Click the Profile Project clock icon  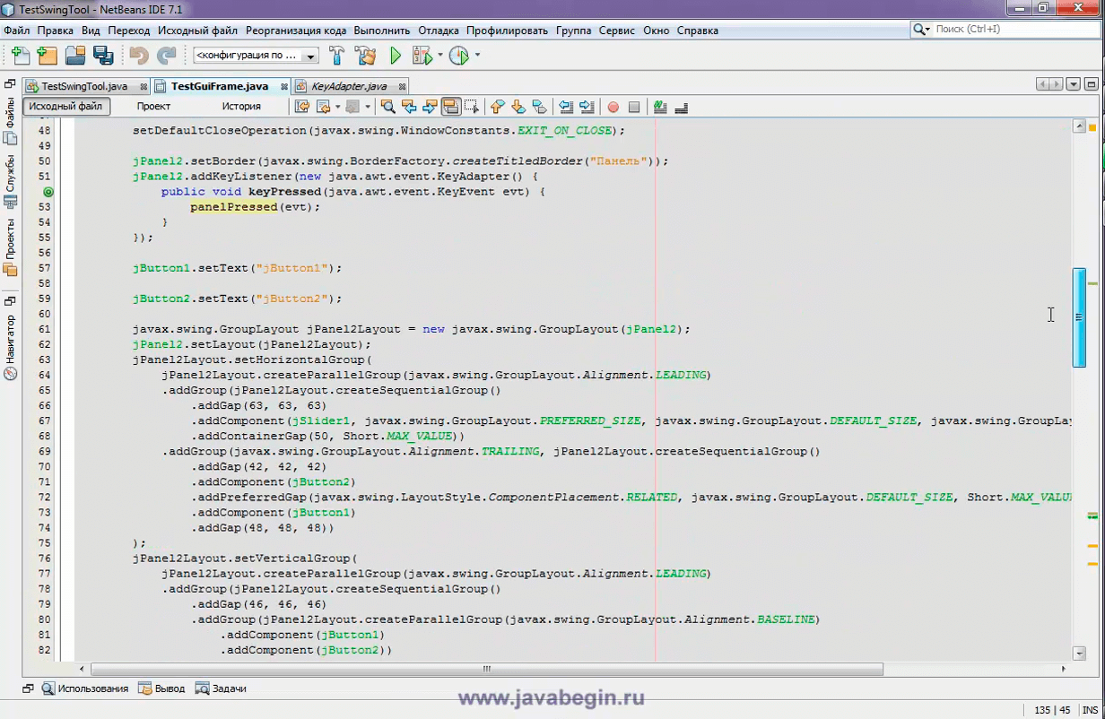(458, 56)
